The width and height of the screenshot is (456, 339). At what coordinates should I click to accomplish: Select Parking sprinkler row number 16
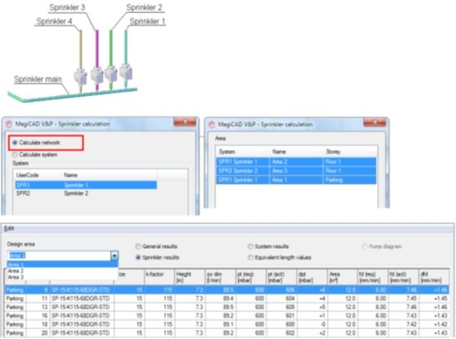click(x=227, y=316)
